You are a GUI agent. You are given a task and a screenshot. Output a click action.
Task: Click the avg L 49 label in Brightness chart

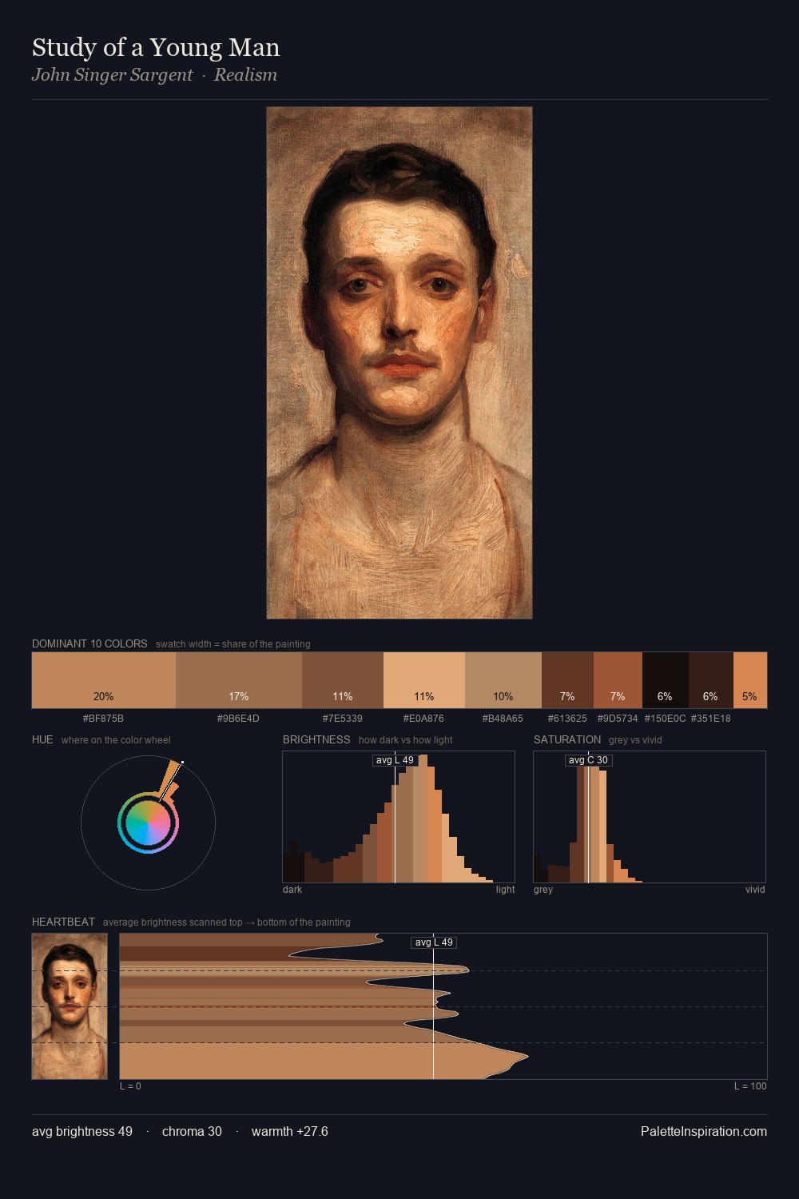[395, 760]
